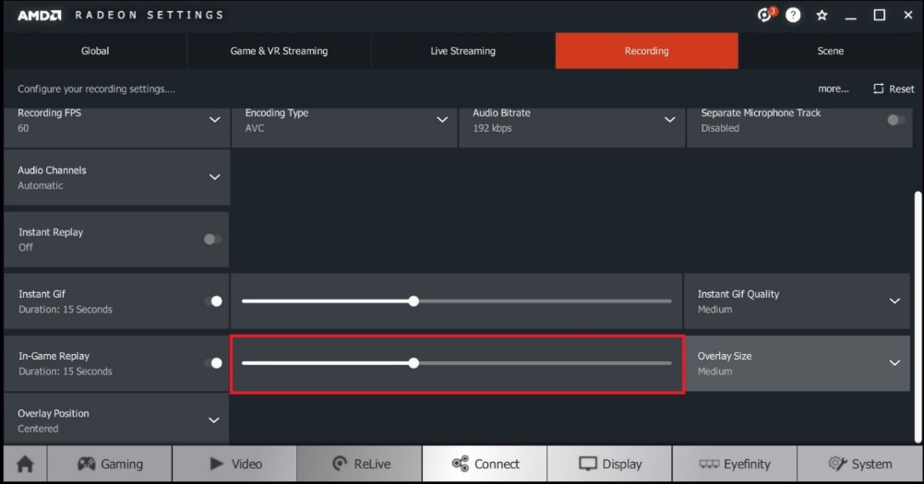Click the favorites star icon

[x=822, y=16]
